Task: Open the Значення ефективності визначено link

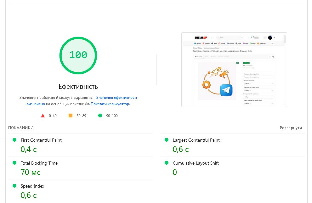Action: point(116,98)
